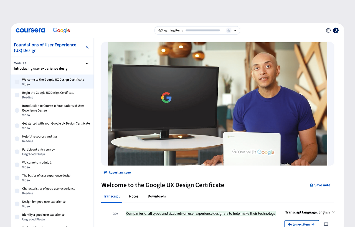Open the "Helpful resources and tips" reading
Screen dimensions: 355x227
pyautogui.click(x=52, y=138)
